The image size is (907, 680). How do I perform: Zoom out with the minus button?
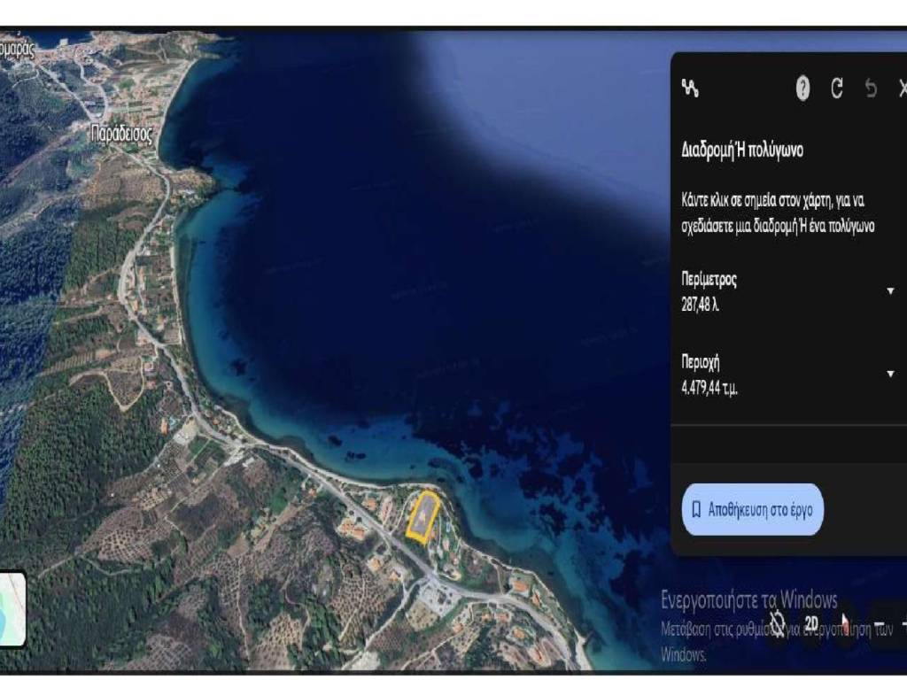(x=880, y=625)
